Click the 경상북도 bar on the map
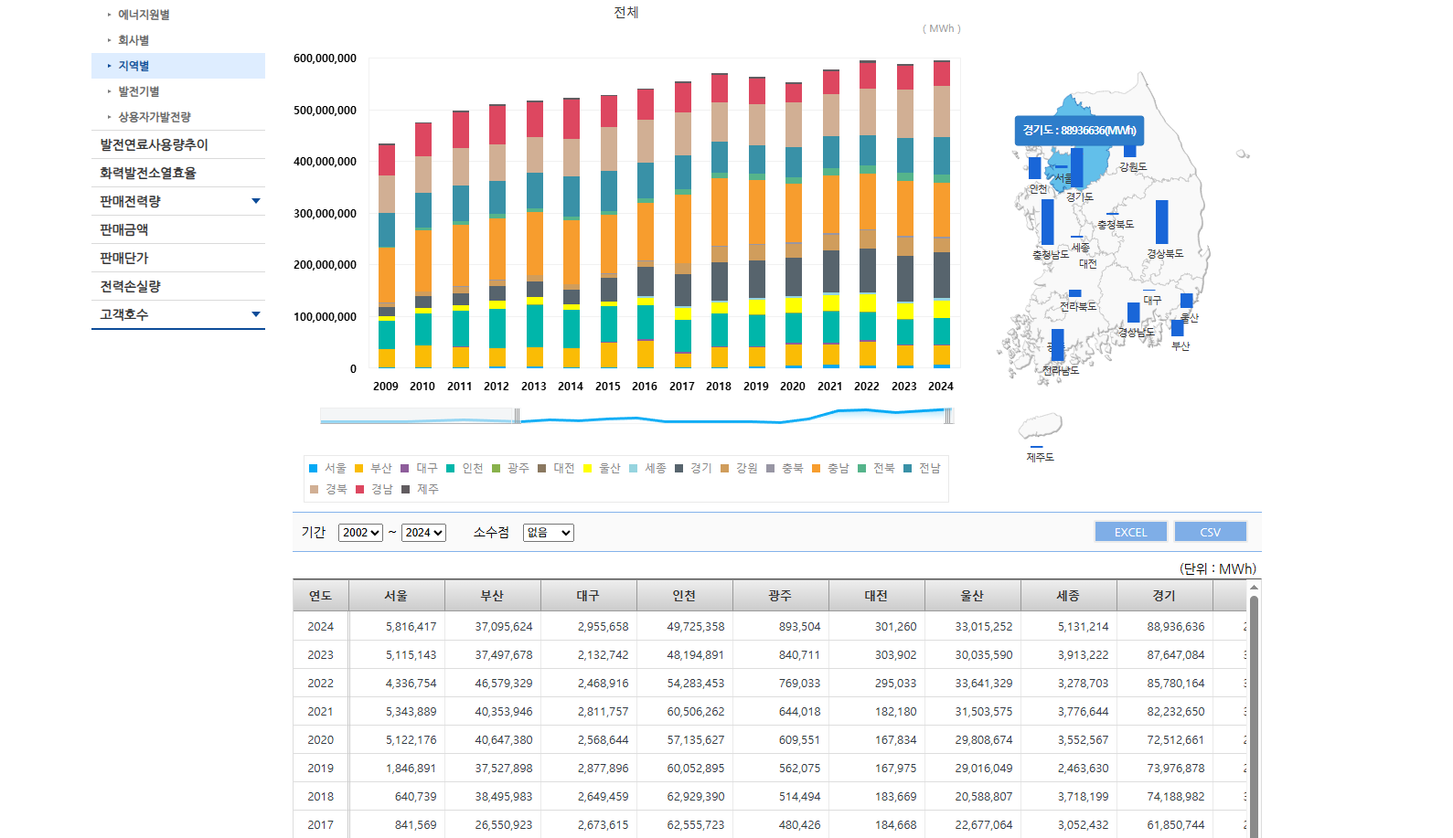 [1161, 222]
